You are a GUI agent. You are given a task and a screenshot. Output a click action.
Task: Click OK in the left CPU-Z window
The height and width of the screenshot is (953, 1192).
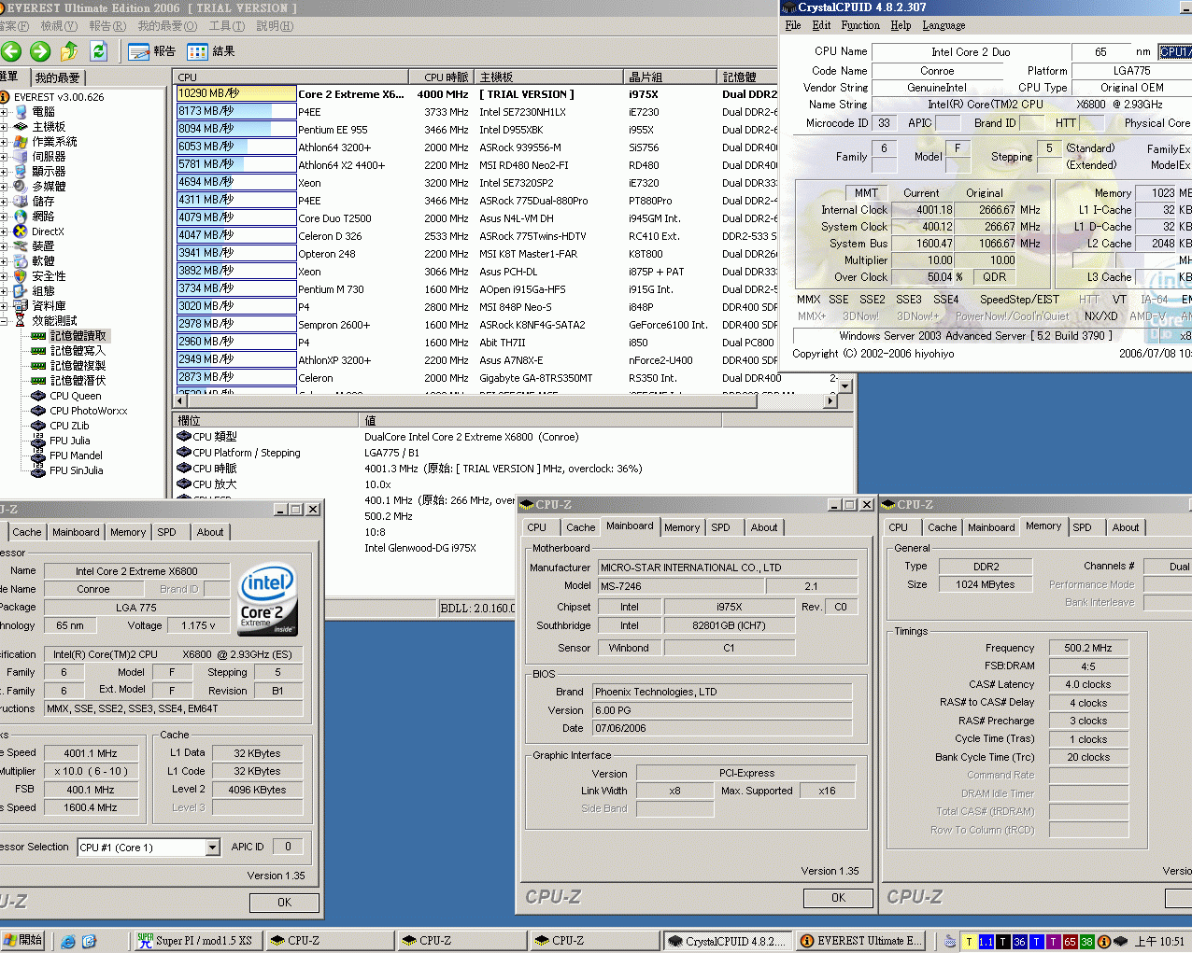284,903
